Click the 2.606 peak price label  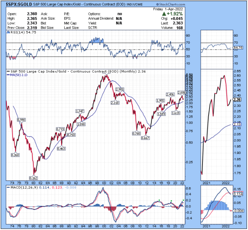tap(182, 93)
